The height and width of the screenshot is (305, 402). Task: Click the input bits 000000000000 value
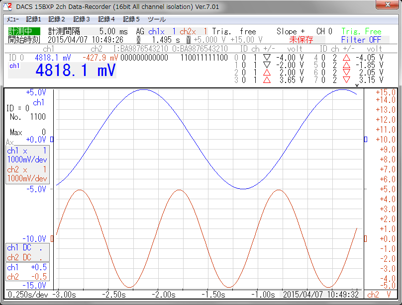click(x=144, y=58)
